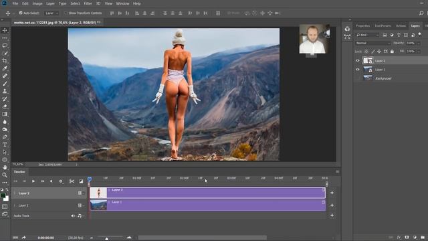The image size is (428, 241).
Task: Enable Show Transform Controls checkbox
Action: 66,13
